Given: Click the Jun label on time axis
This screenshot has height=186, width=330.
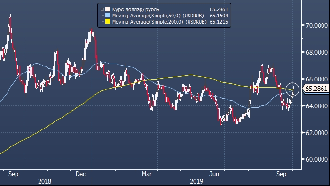Looking at the screenshot, I should (x=214, y=174).
